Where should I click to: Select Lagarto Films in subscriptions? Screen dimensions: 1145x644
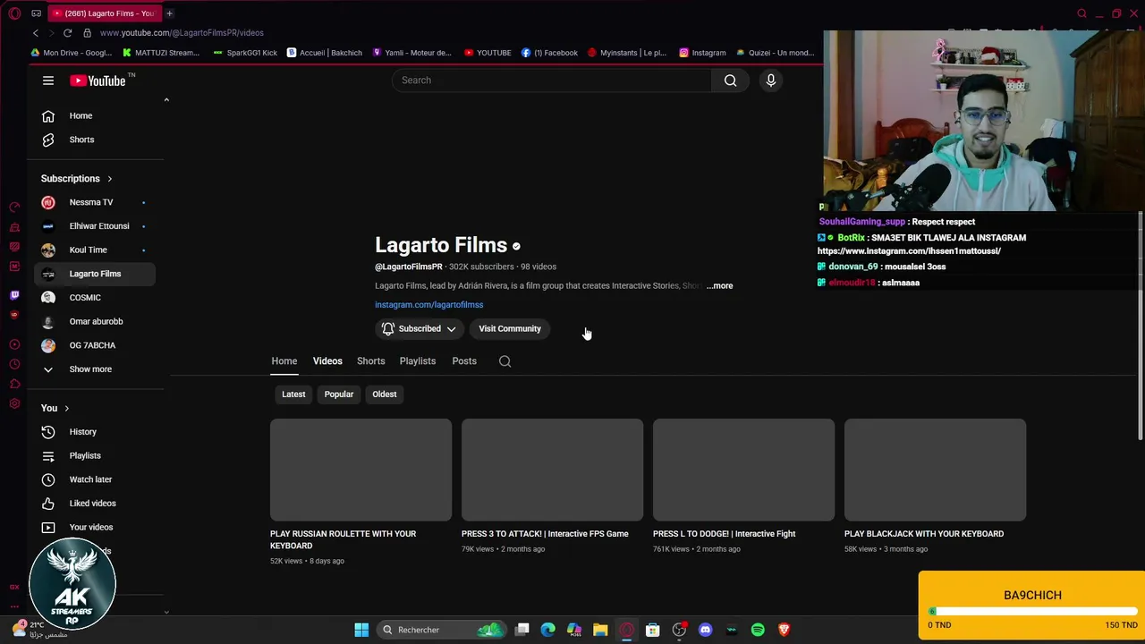96,274
